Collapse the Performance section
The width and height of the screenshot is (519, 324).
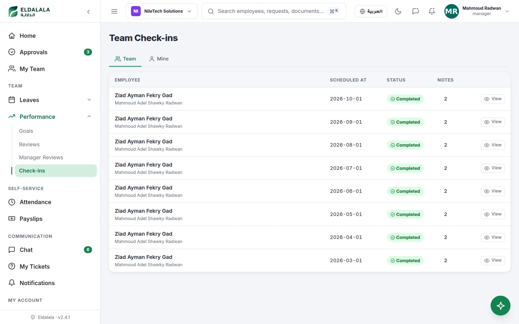coord(50,117)
